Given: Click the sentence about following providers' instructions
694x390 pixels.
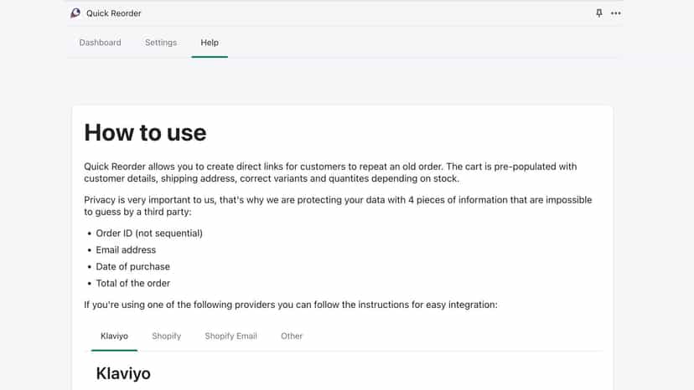Looking at the screenshot, I should tap(291, 305).
